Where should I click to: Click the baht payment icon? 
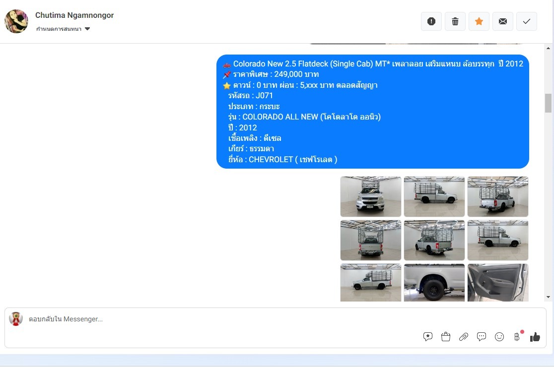[517, 337]
